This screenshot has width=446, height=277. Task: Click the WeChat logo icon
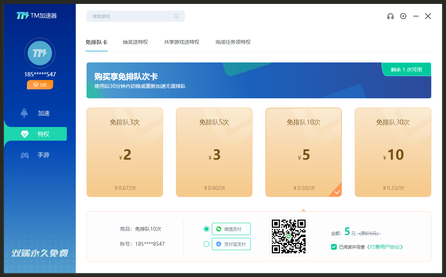(219, 229)
